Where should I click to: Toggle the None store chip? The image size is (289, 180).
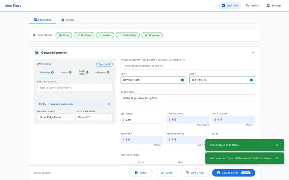(x=64, y=35)
